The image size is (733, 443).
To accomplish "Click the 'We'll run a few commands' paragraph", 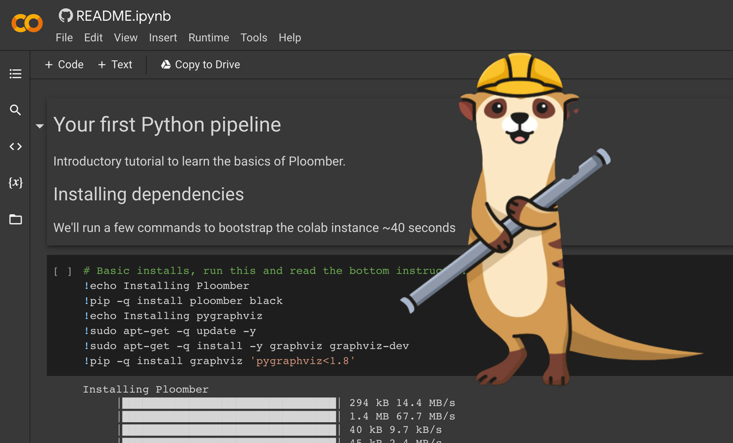I will (x=254, y=228).
